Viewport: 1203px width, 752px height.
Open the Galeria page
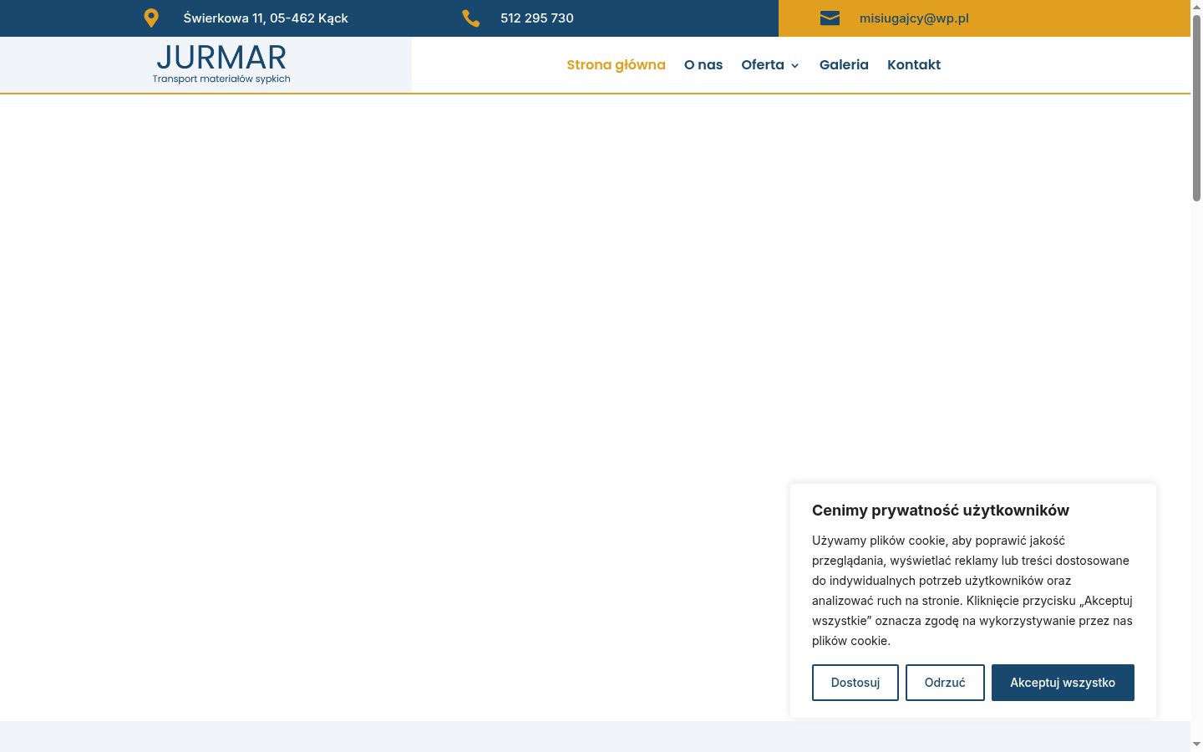pos(844,64)
